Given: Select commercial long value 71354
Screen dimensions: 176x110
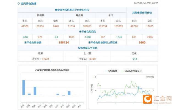Looking at the screenshot, I should click(71, 26).
